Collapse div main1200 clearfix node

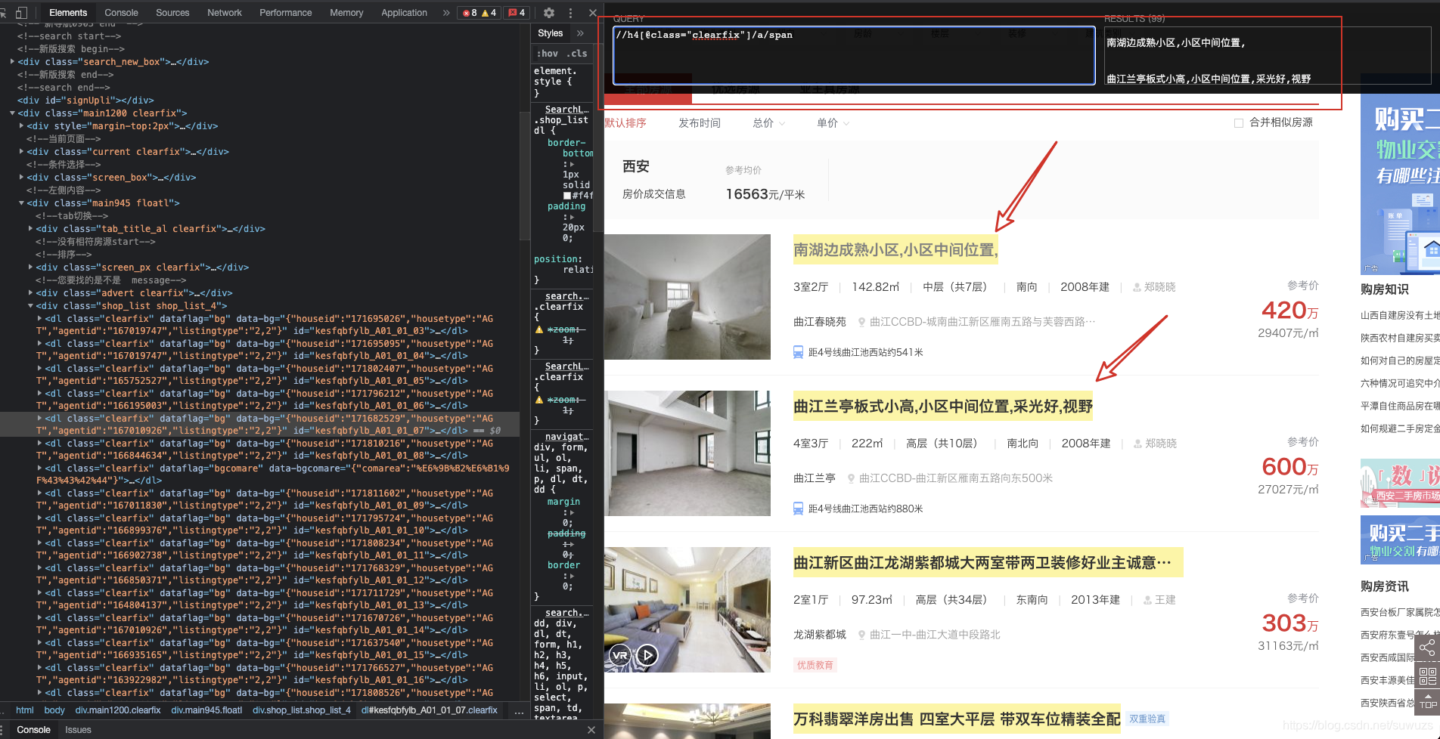coord(12,113)
